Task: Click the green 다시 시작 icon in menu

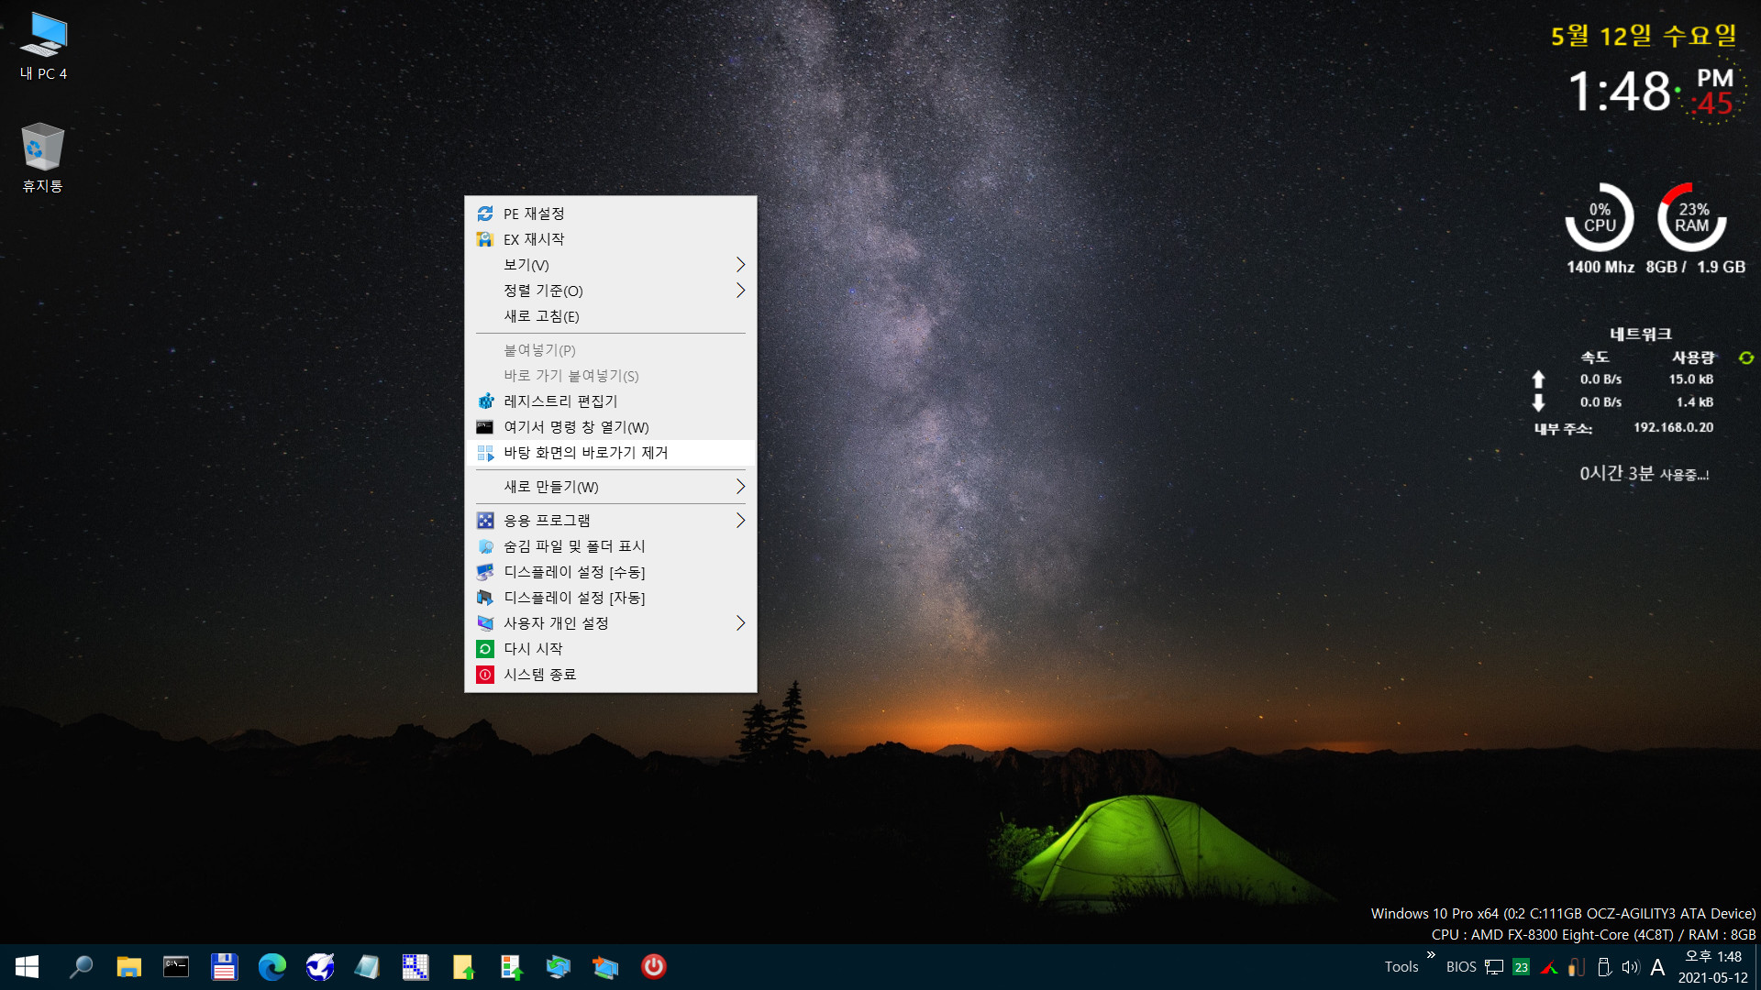Action: [485, 649]
